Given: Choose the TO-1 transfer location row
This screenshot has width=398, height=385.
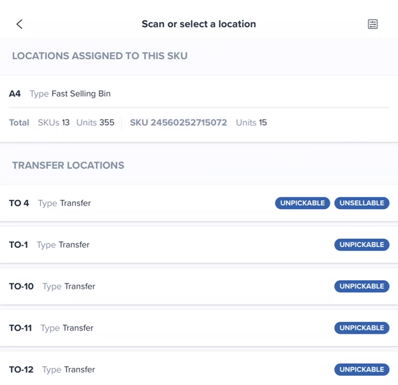Looking at the screenshot, I should click(199, 245).
